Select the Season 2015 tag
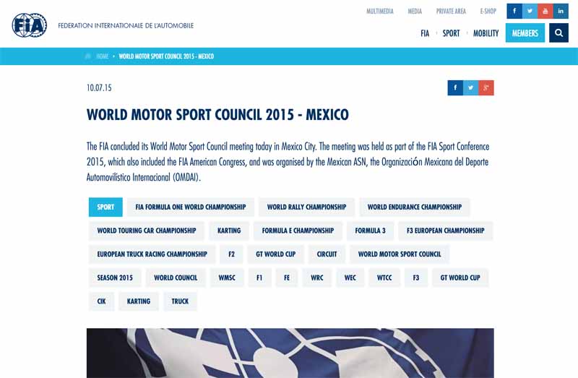The height and width of the screenshot is (378, 578). 115,278
